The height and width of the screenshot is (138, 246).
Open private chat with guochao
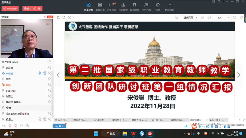pyautogui.click(x=50, y=90)
